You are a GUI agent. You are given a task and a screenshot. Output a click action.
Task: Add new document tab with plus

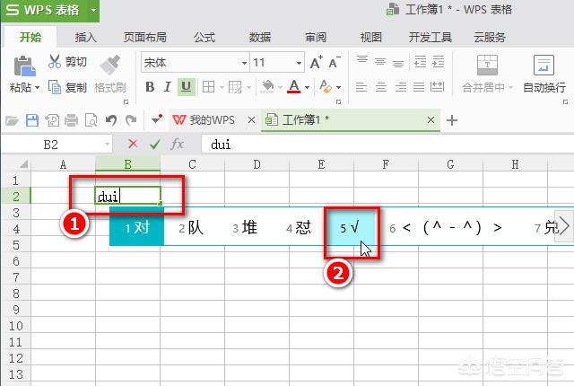pyautogui.click(x=452, y=119)
